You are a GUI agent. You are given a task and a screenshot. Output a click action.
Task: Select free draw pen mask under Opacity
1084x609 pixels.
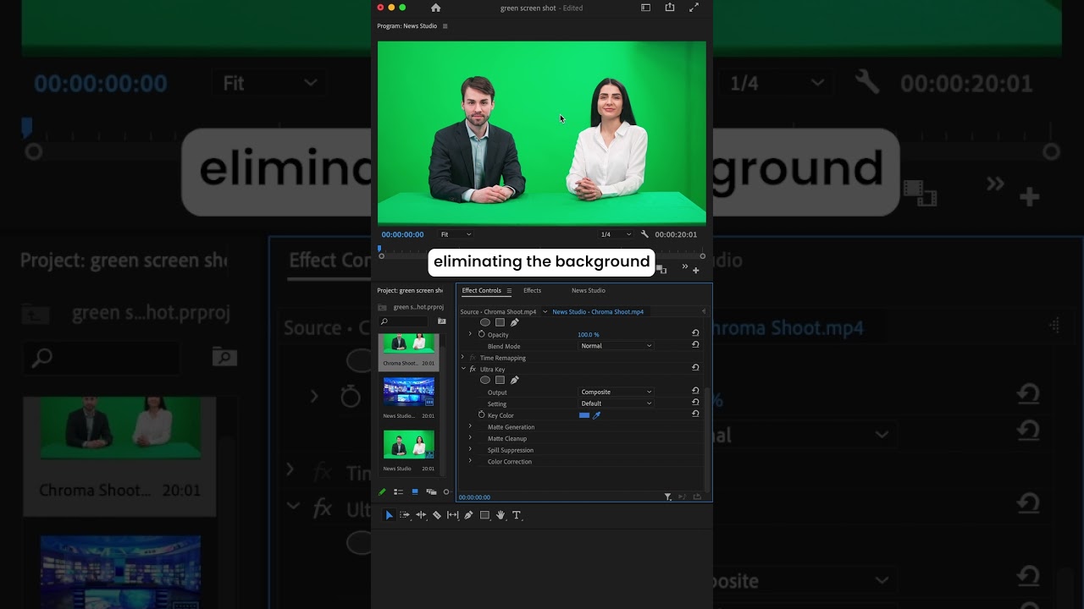(514, 322)
